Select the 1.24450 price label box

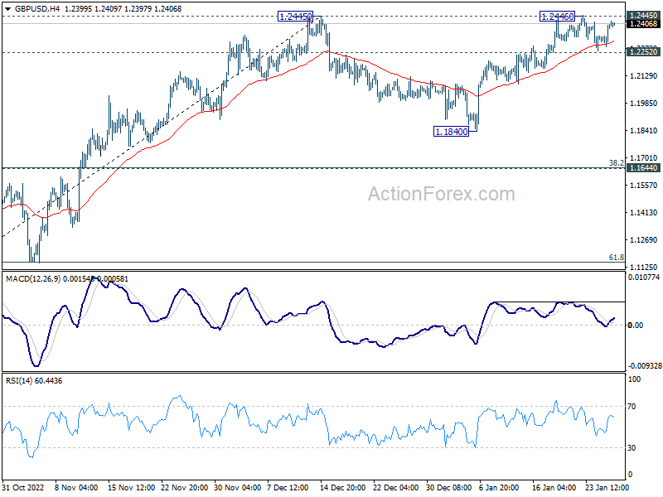coord(295,17)
